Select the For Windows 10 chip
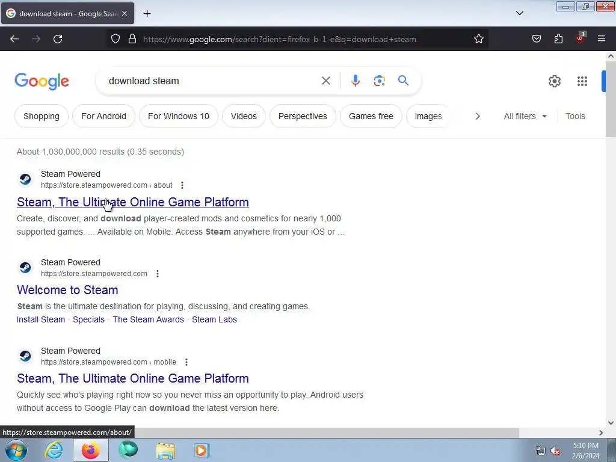This screenshot has width=616, height=462. 178,116
